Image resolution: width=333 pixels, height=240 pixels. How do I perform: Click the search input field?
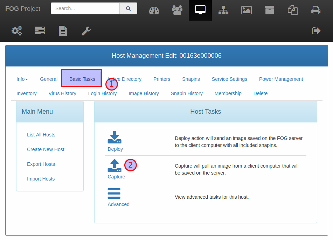pyautogui.click(x=85, y=8)
